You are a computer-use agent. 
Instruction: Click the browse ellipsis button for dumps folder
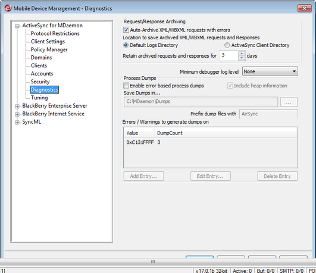[x=289, y=102]
